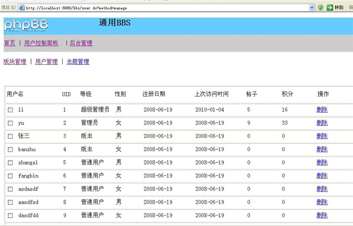The height and width of the screenshot is (226, 353).
Task: Check the box for user aasdfsd
Action: pyautogui.click(x=11, y=202)
